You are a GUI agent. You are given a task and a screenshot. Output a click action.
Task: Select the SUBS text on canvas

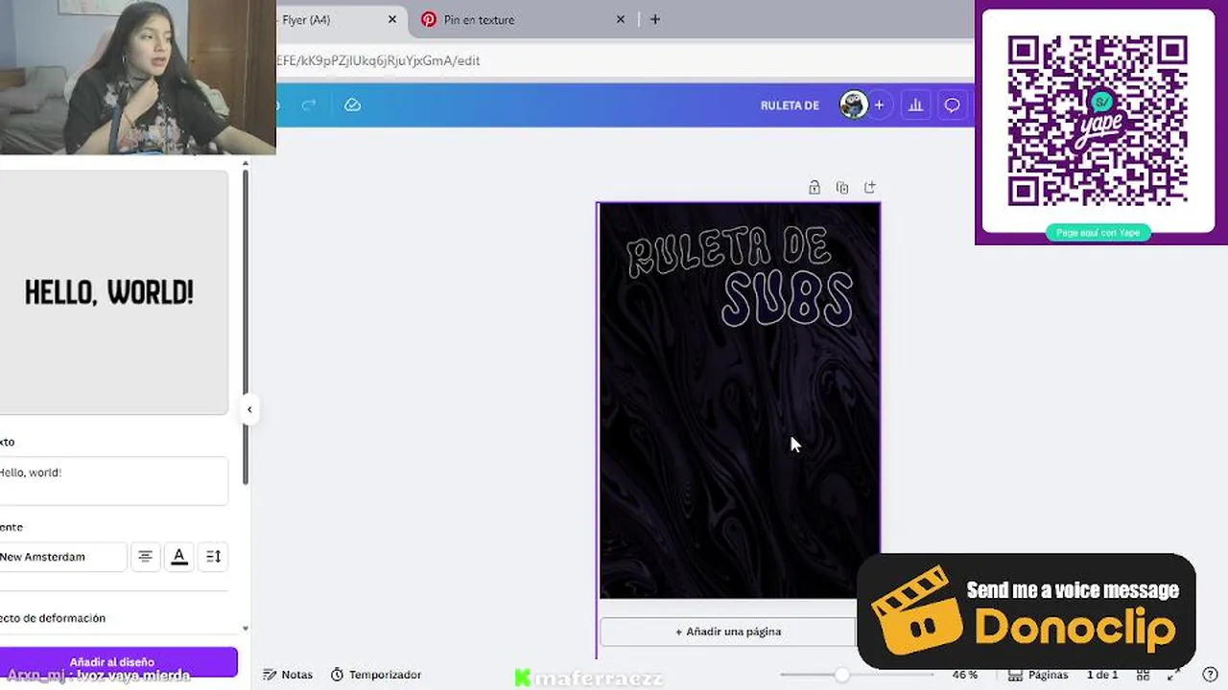tap(787, 299)
